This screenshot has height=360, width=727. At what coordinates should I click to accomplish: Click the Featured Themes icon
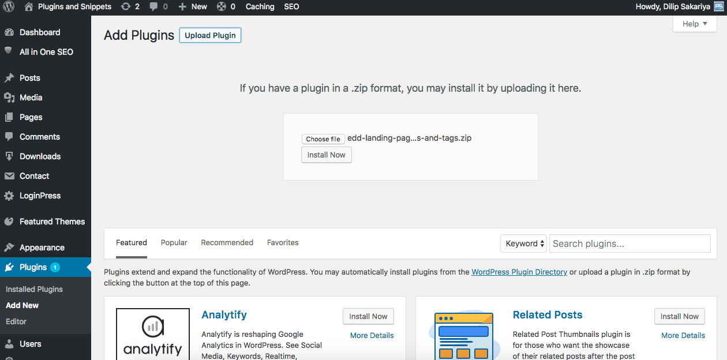tap(9, 222)
